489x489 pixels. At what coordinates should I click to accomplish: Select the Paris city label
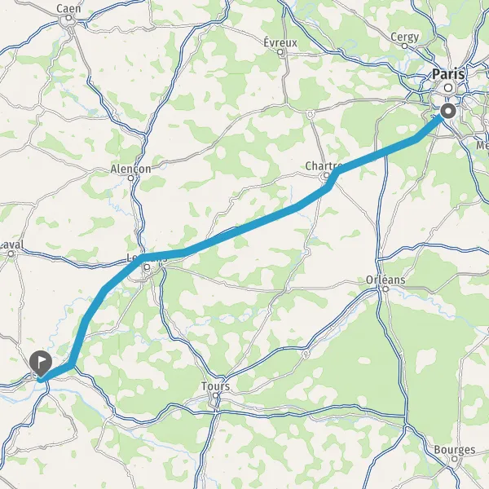pyautogui.click(x=448, y=74)
